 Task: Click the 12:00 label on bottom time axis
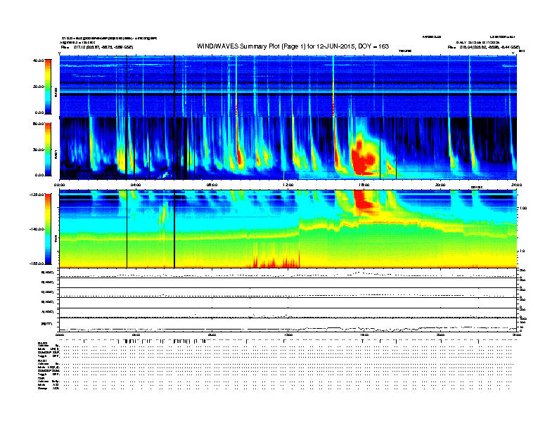(x=288, y=335)
